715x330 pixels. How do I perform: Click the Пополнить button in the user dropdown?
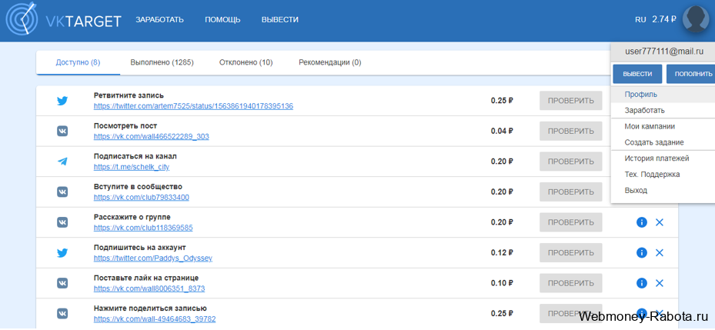[691, 74]
